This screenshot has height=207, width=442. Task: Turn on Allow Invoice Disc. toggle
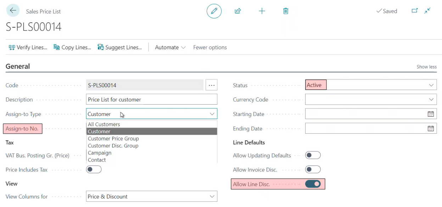click(x=313, y=170)
